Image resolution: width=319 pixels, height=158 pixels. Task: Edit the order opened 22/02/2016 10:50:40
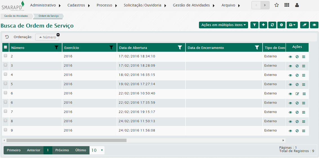[x=297, y=94]
